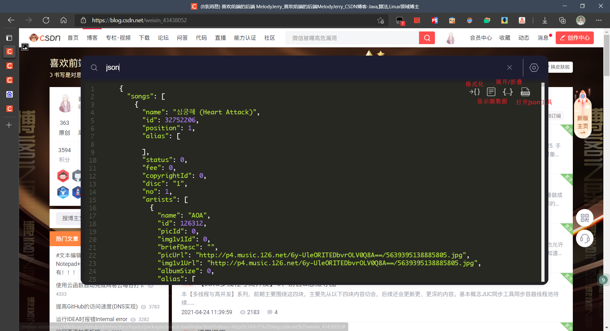Viewport: 610px width, 331px height.
Task: Open browser downloads icon
Action: tap(545, 20)
